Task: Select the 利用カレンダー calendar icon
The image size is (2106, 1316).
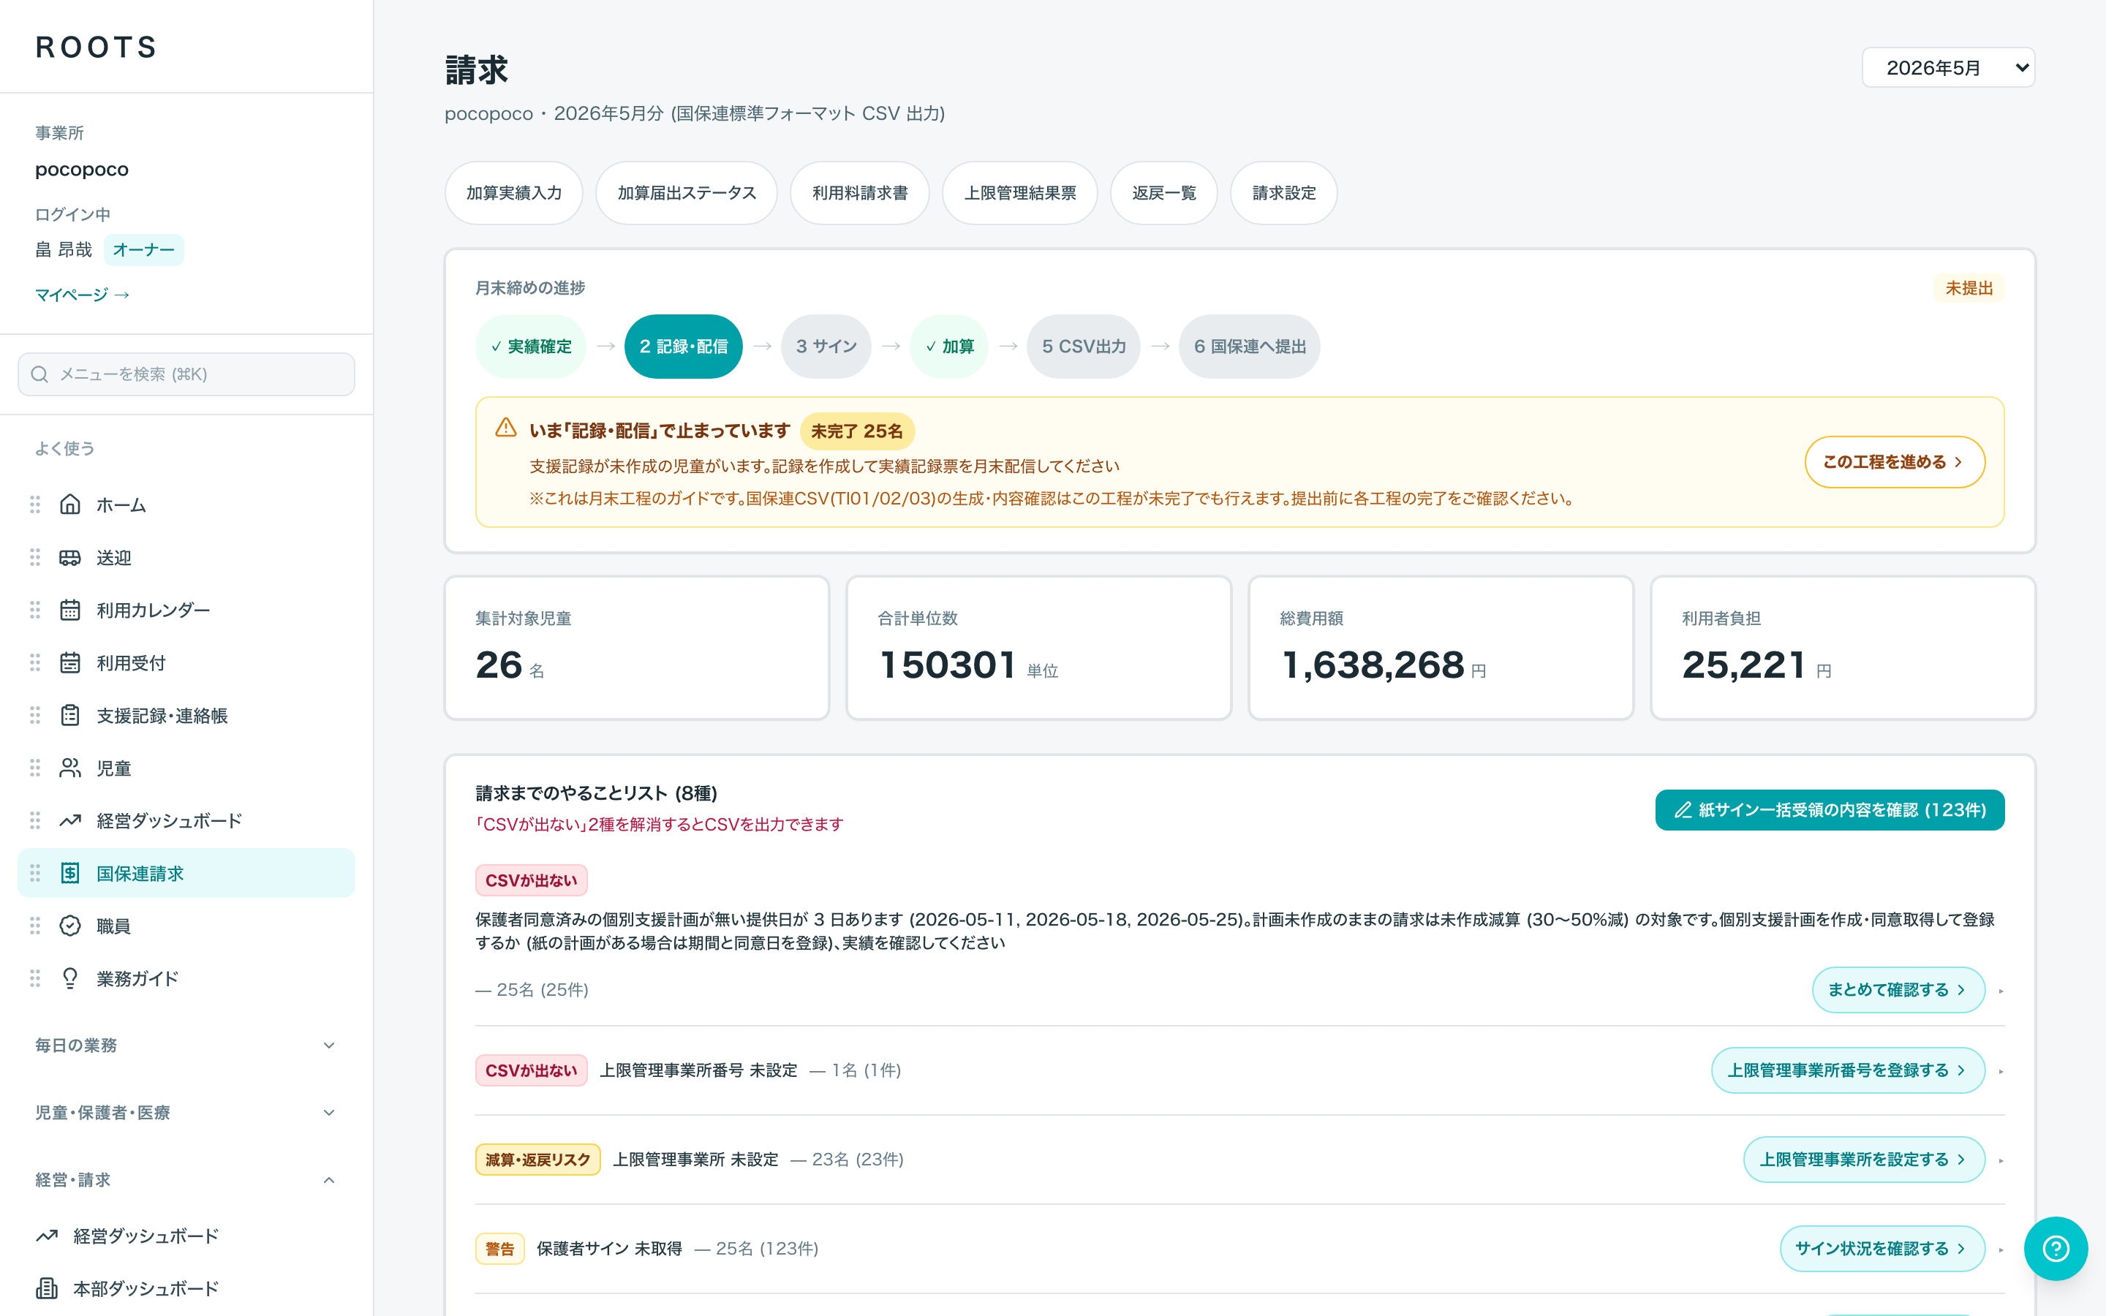Action: point(69,610)
